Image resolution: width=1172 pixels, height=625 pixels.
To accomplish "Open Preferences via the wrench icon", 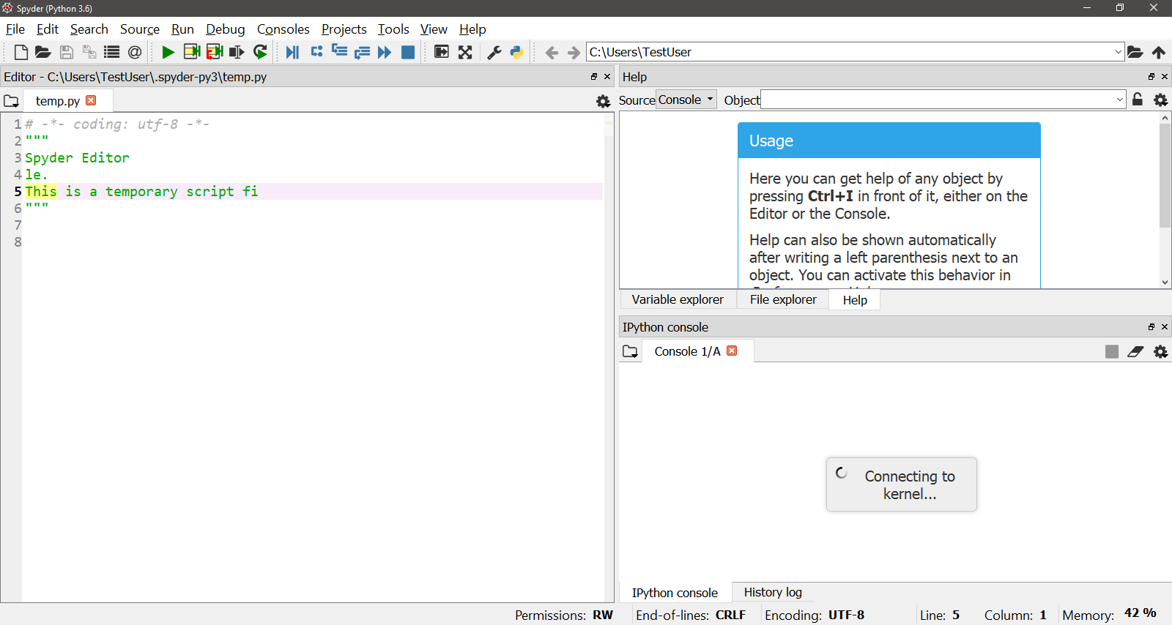I will click(x=494, y=52).
